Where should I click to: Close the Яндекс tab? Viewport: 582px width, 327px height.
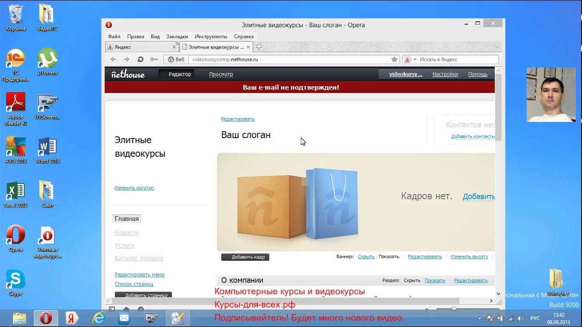click(174, 47)
